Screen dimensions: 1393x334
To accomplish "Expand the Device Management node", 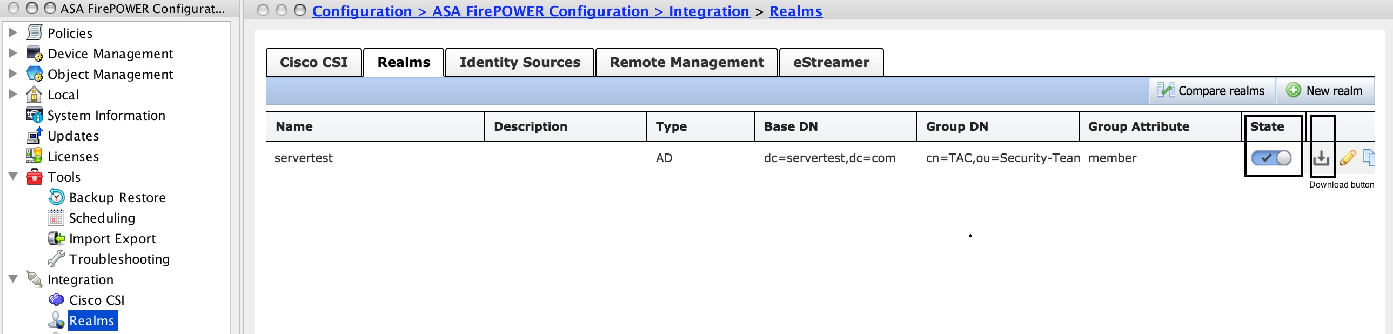I will click(13, 53).
